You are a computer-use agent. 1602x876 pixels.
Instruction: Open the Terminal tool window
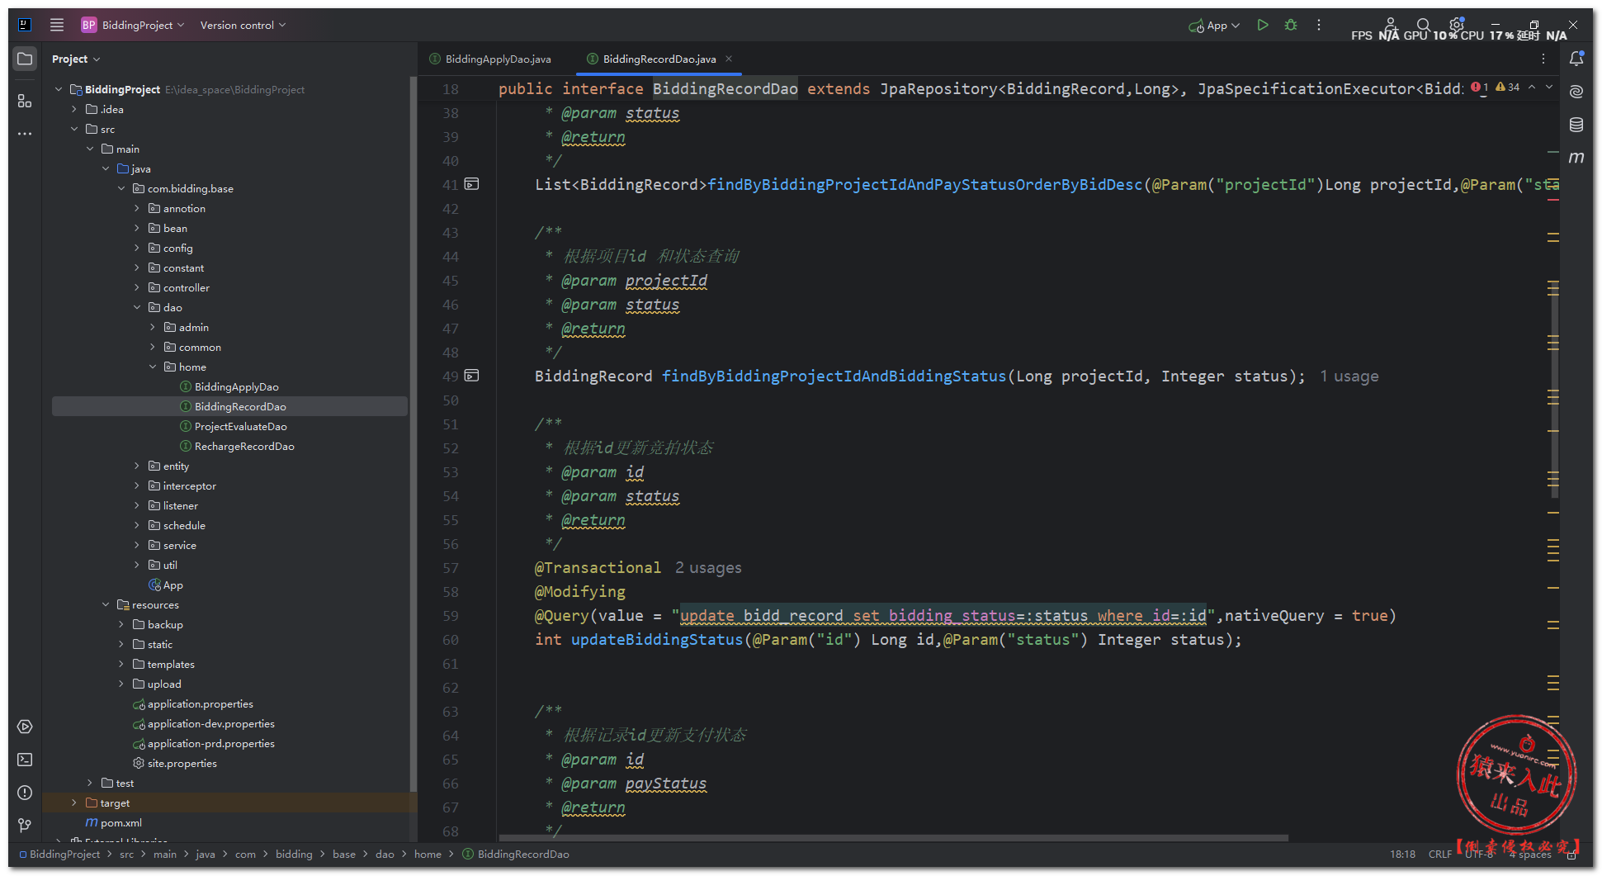point(25,760)
